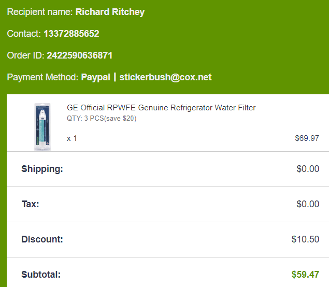The height and width of the screenshot is (287, 329).
Task: Open the GE Official RPWFE product title
Action: 161,108
